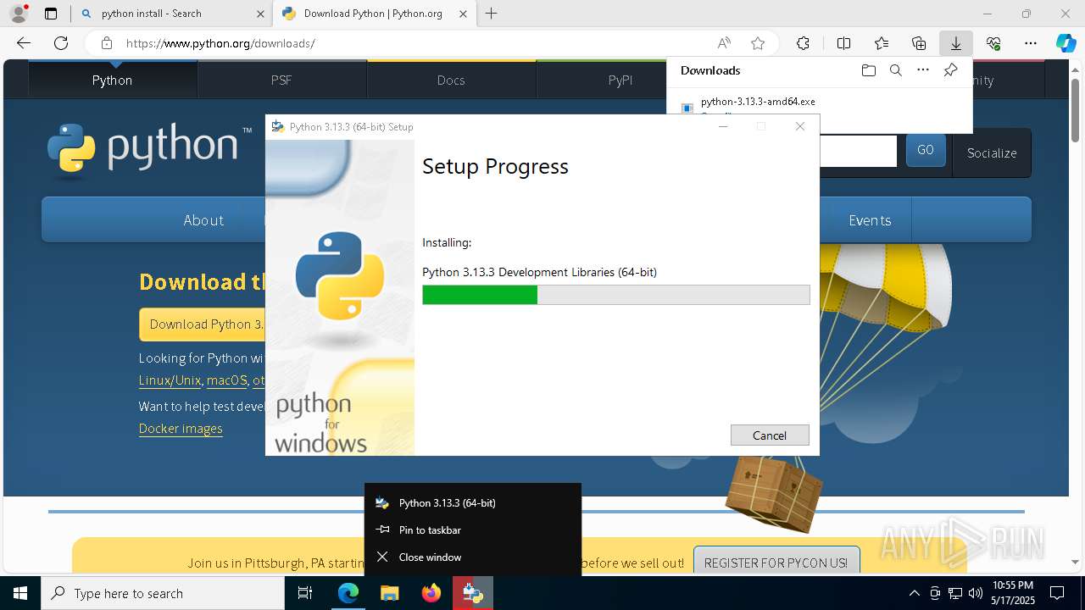
Task: Pin the Downloads panel
Action: coord(950,70)
